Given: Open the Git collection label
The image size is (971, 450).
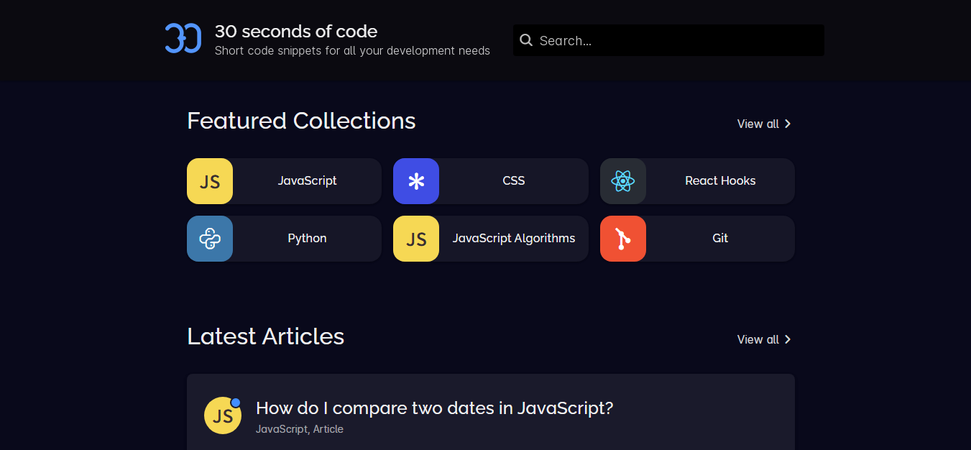Looking at the screenshot, I should tap(720, 239).
